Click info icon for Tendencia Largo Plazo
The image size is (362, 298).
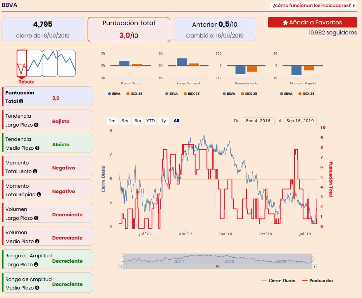[36, 125]
